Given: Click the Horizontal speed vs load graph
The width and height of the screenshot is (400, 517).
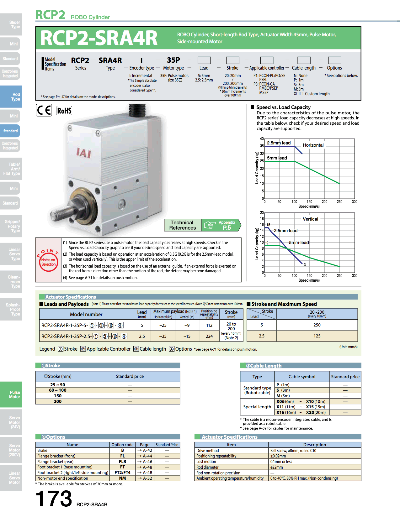Looking at the screenshot, I should click(x=309, y=169).
